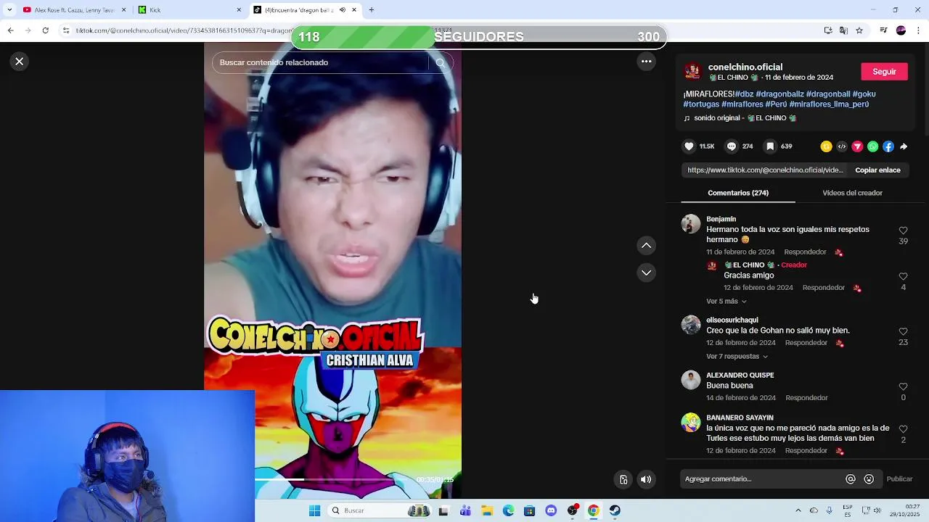Click the embed code icon

pyautogui.click(x=842, y=146)
